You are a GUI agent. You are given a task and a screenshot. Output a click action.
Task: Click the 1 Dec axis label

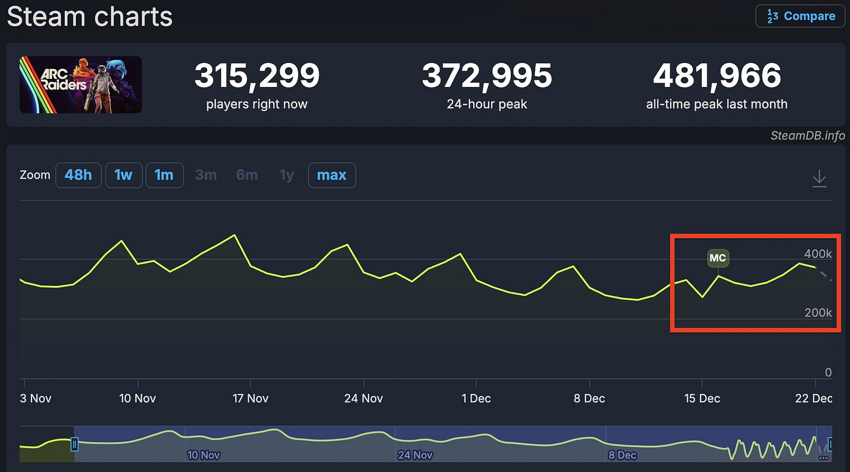[x=476, y=398]
